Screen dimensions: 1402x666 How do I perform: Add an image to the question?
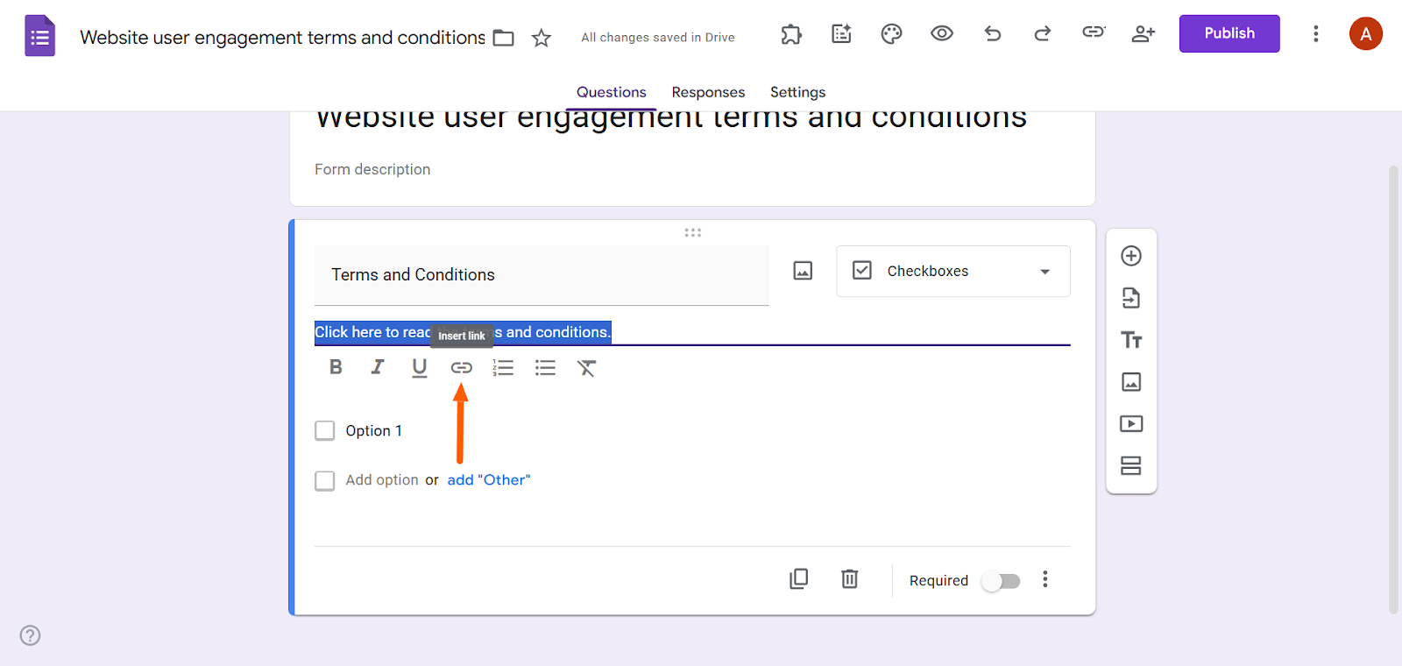click(803, 271)
